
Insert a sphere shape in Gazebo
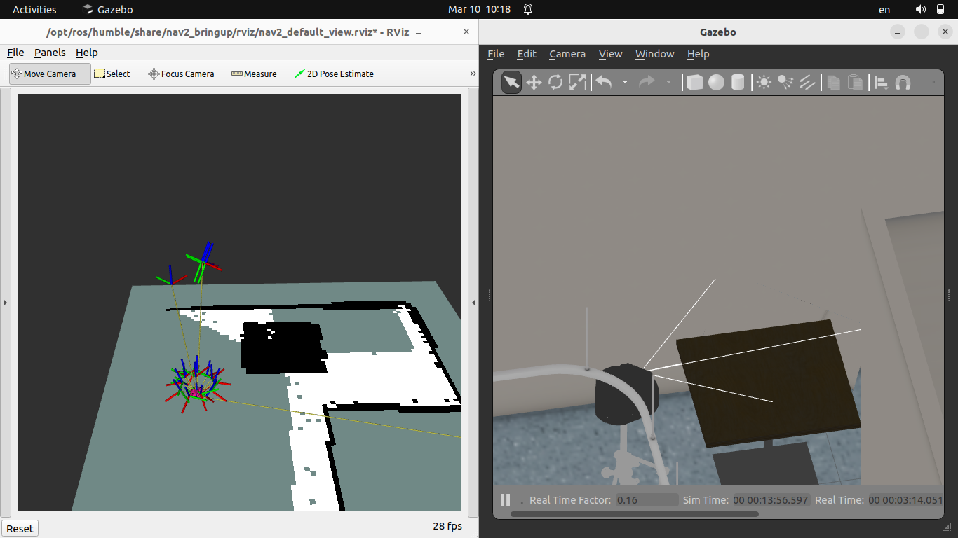pos(716,83)
